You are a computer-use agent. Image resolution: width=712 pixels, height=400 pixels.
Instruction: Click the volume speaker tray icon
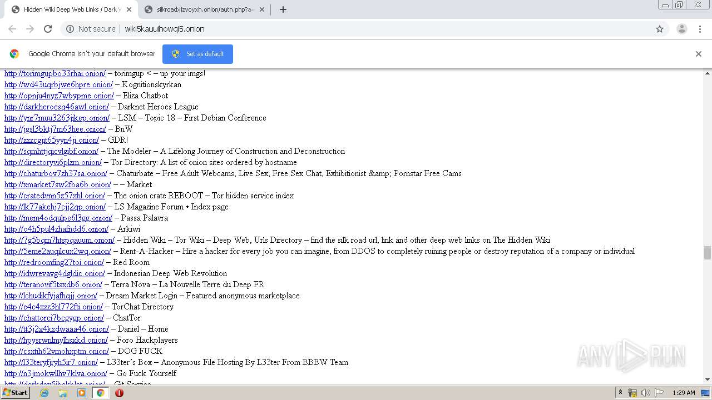pos(645,393)
